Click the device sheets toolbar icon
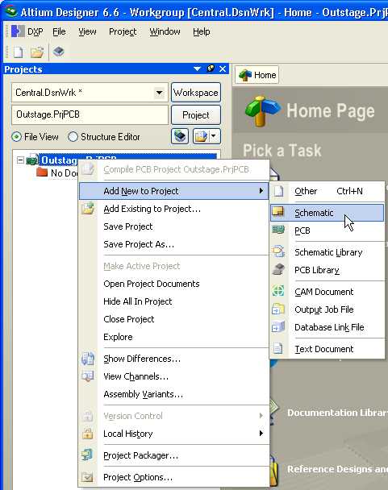This screenshot has width=388, height=490. 59,52
